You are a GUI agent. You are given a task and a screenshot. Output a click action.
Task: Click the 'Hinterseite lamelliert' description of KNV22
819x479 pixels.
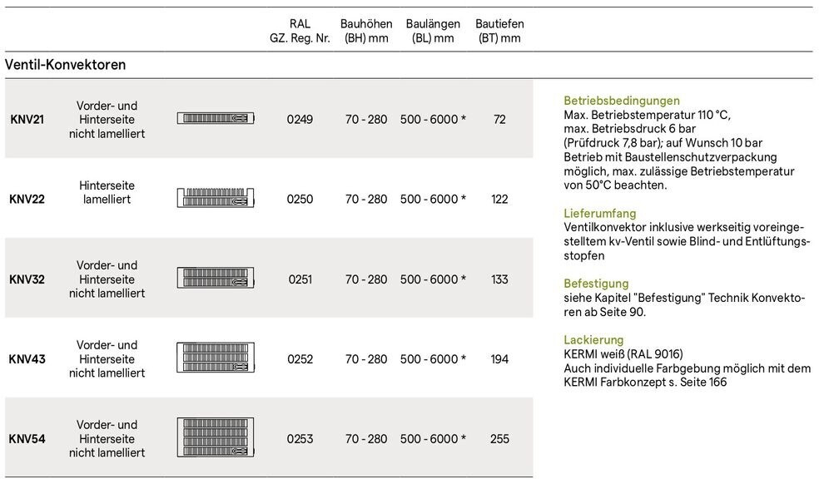pos(107,192)
